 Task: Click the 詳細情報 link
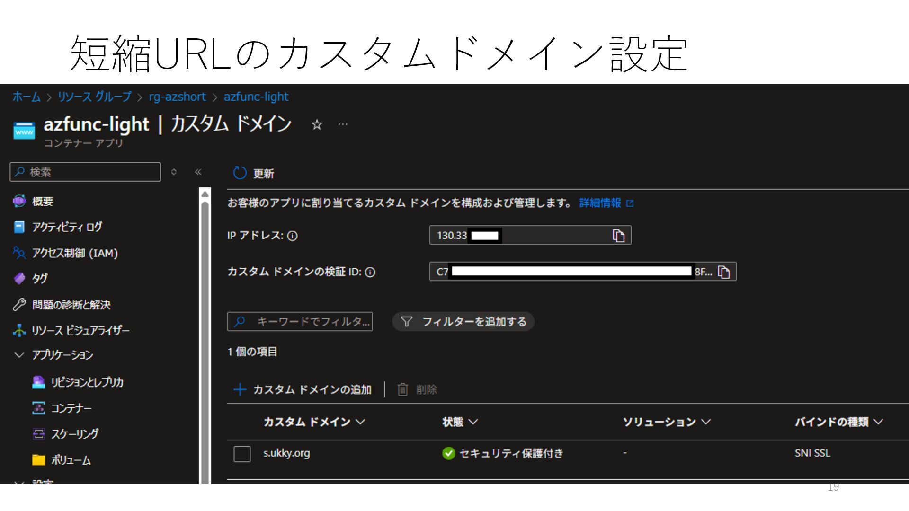600,203
